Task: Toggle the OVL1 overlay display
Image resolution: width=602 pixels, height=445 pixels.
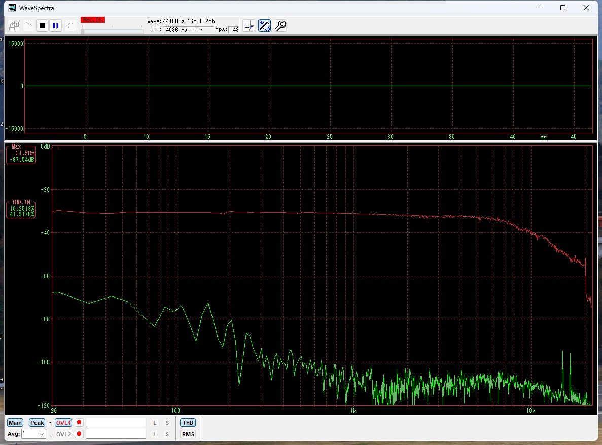Action: click(x=63, y=423)
